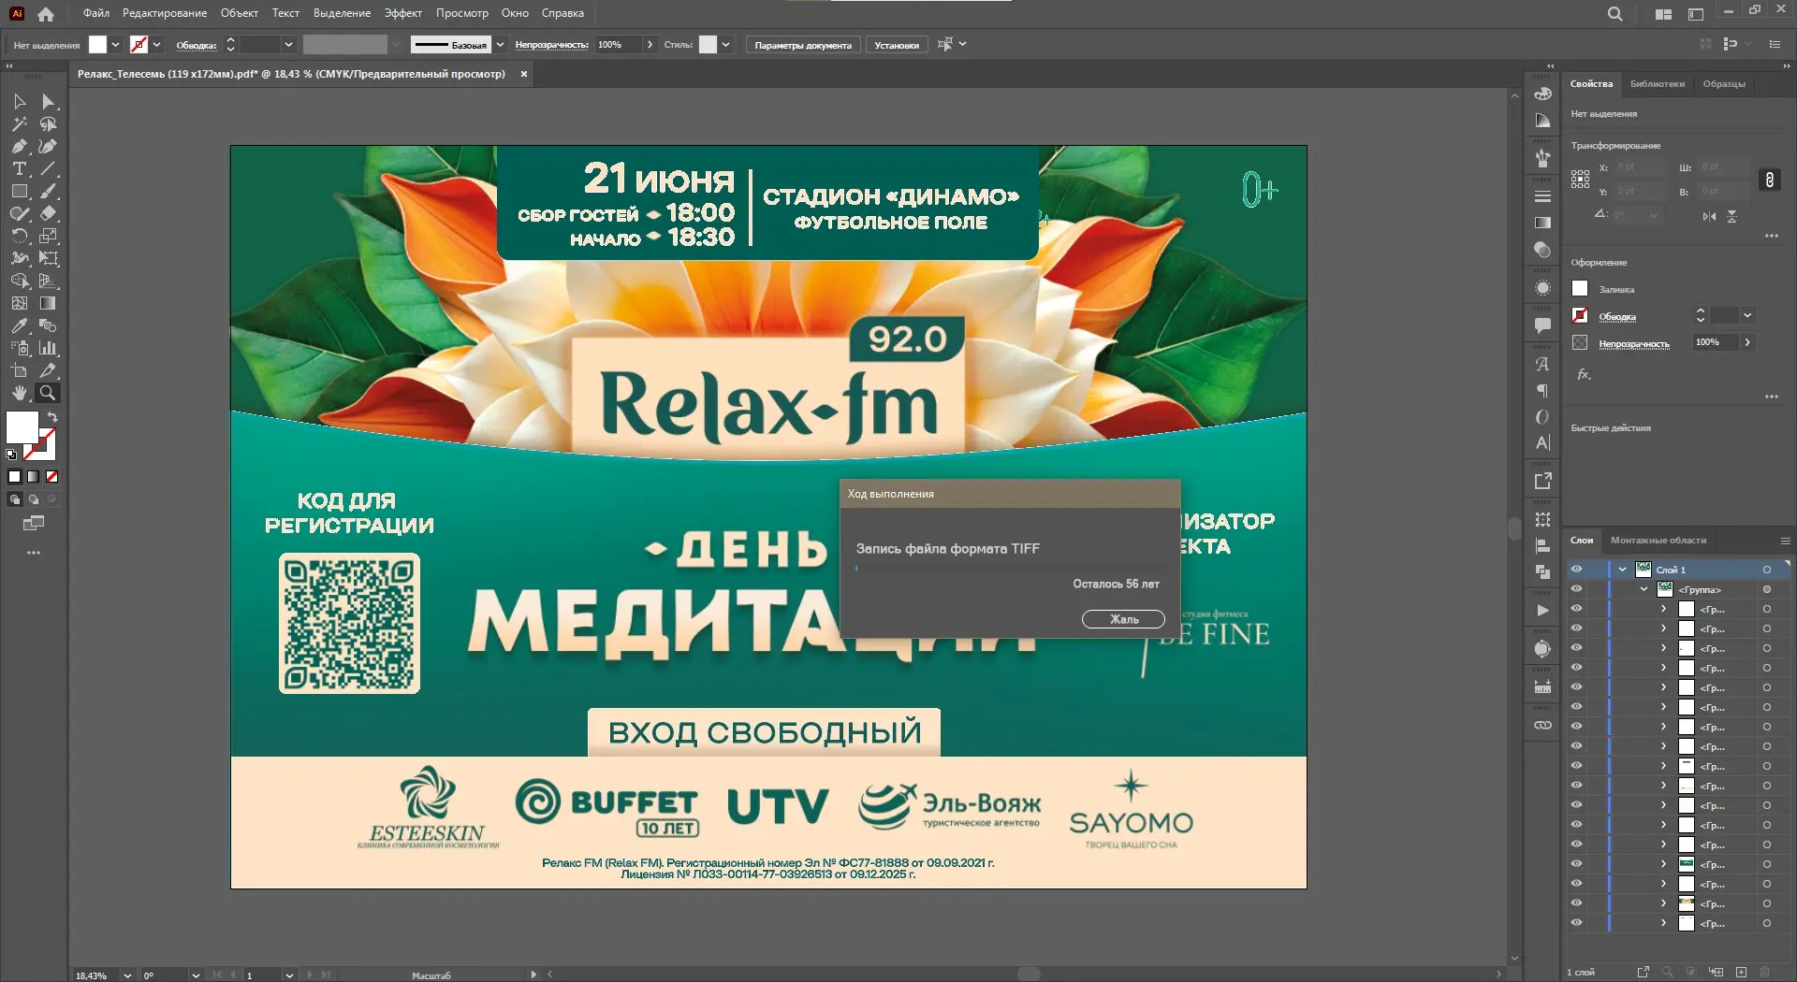Select the Lasso tool
The width and height of the screenshot is (1797, 982).
pos(48,123)
